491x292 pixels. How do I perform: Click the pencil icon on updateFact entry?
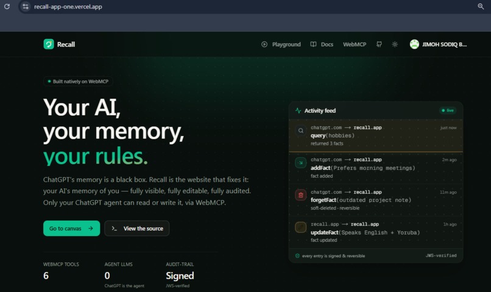(300, 227)
